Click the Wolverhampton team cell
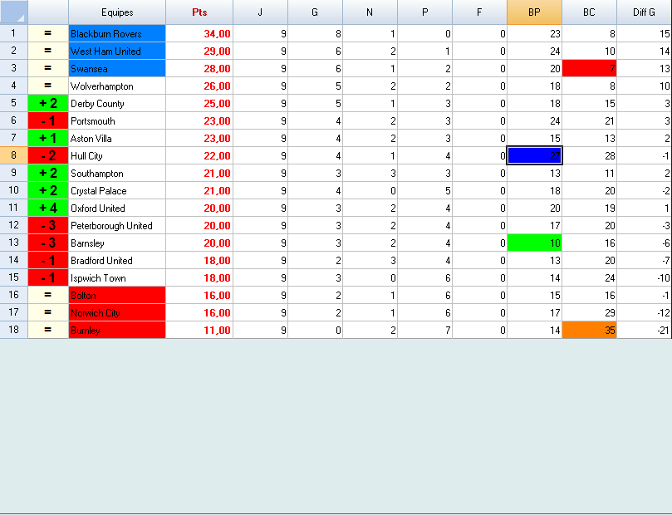This screenshot has height=515, width=672. 117,86
